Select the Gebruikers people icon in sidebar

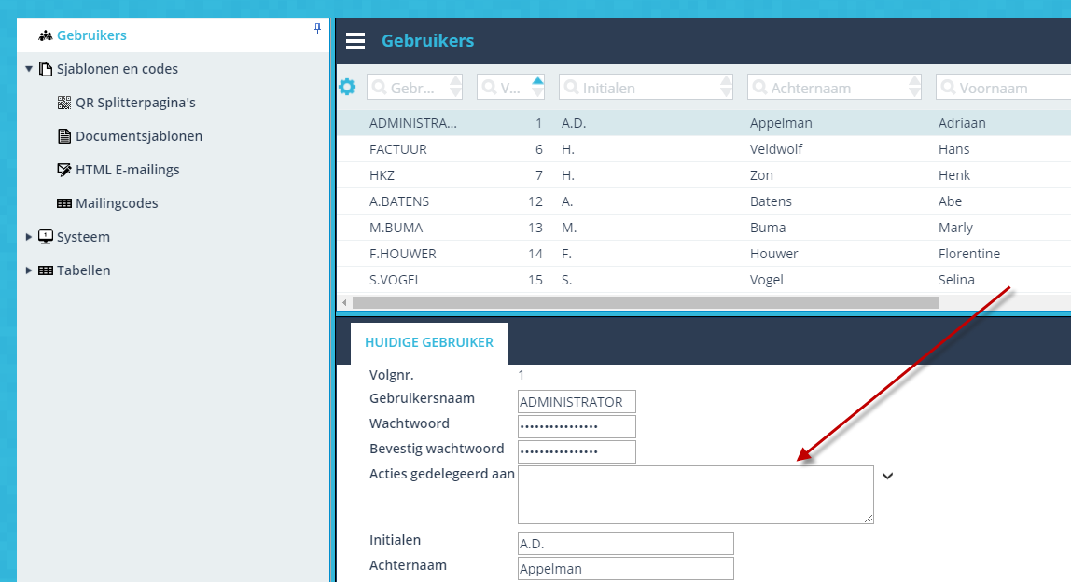click(x=45, y=35)
